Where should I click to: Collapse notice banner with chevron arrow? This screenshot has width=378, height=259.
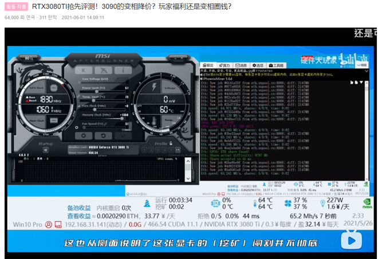[367, 71]
